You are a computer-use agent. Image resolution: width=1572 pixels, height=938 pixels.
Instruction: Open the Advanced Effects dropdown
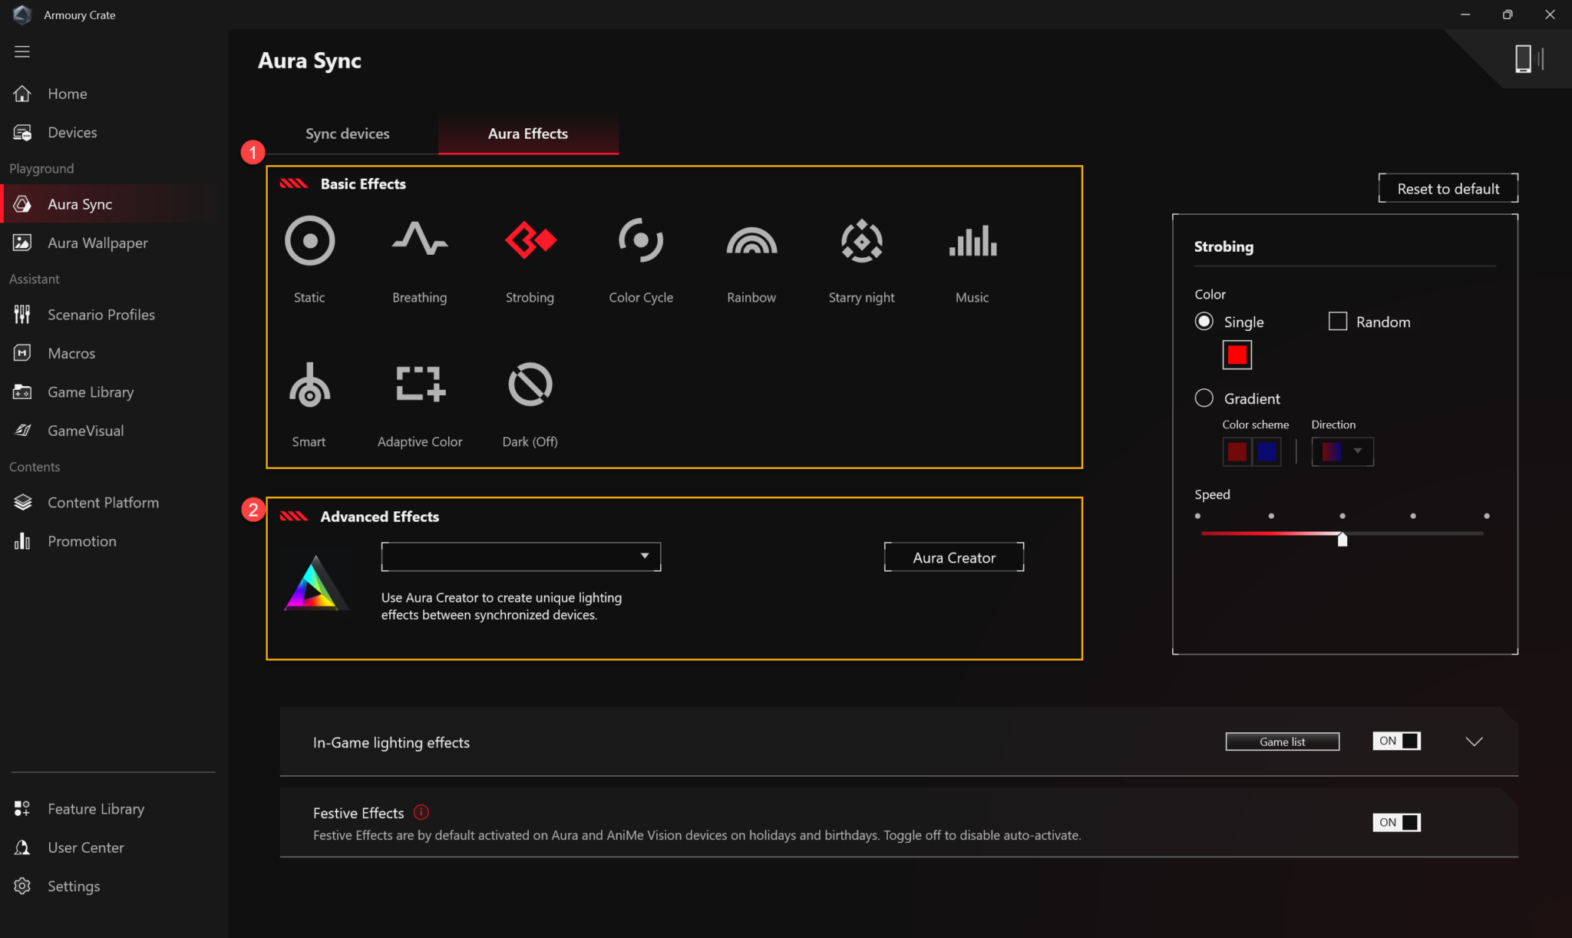point(520,556)
